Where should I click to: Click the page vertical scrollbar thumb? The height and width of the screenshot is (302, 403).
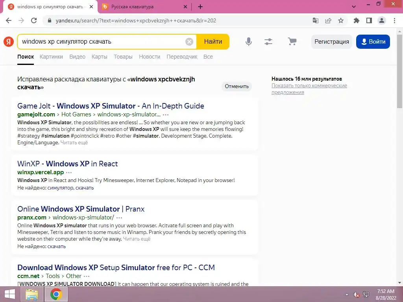399,71
